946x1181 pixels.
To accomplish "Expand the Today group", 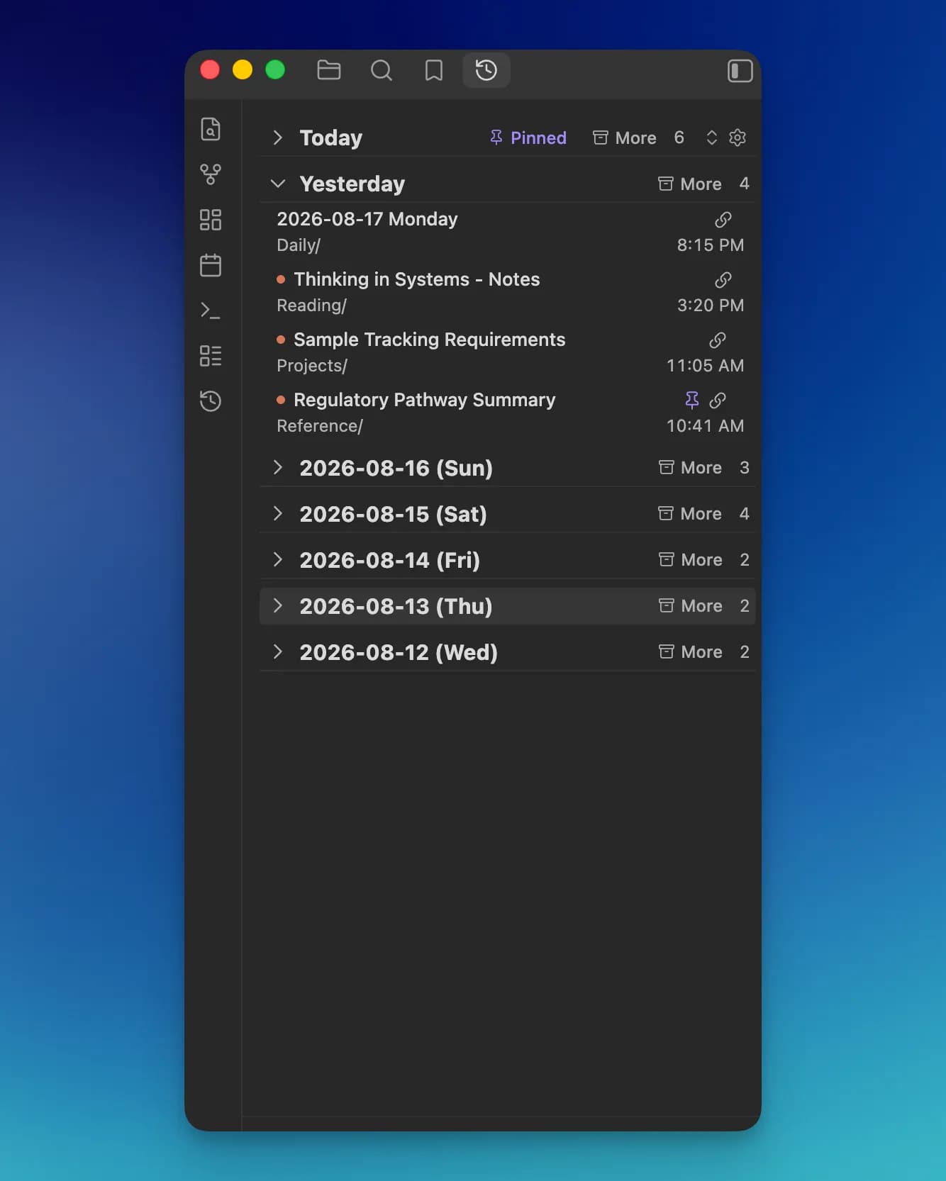I will pos(278,138).
